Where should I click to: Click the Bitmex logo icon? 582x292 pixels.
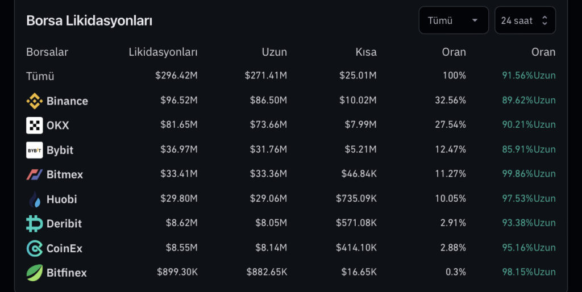(x=34, y=174)
